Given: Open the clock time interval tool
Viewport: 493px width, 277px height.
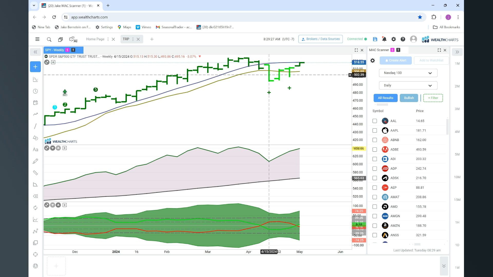Looking at the screenshot, I should tap(35, 91).
